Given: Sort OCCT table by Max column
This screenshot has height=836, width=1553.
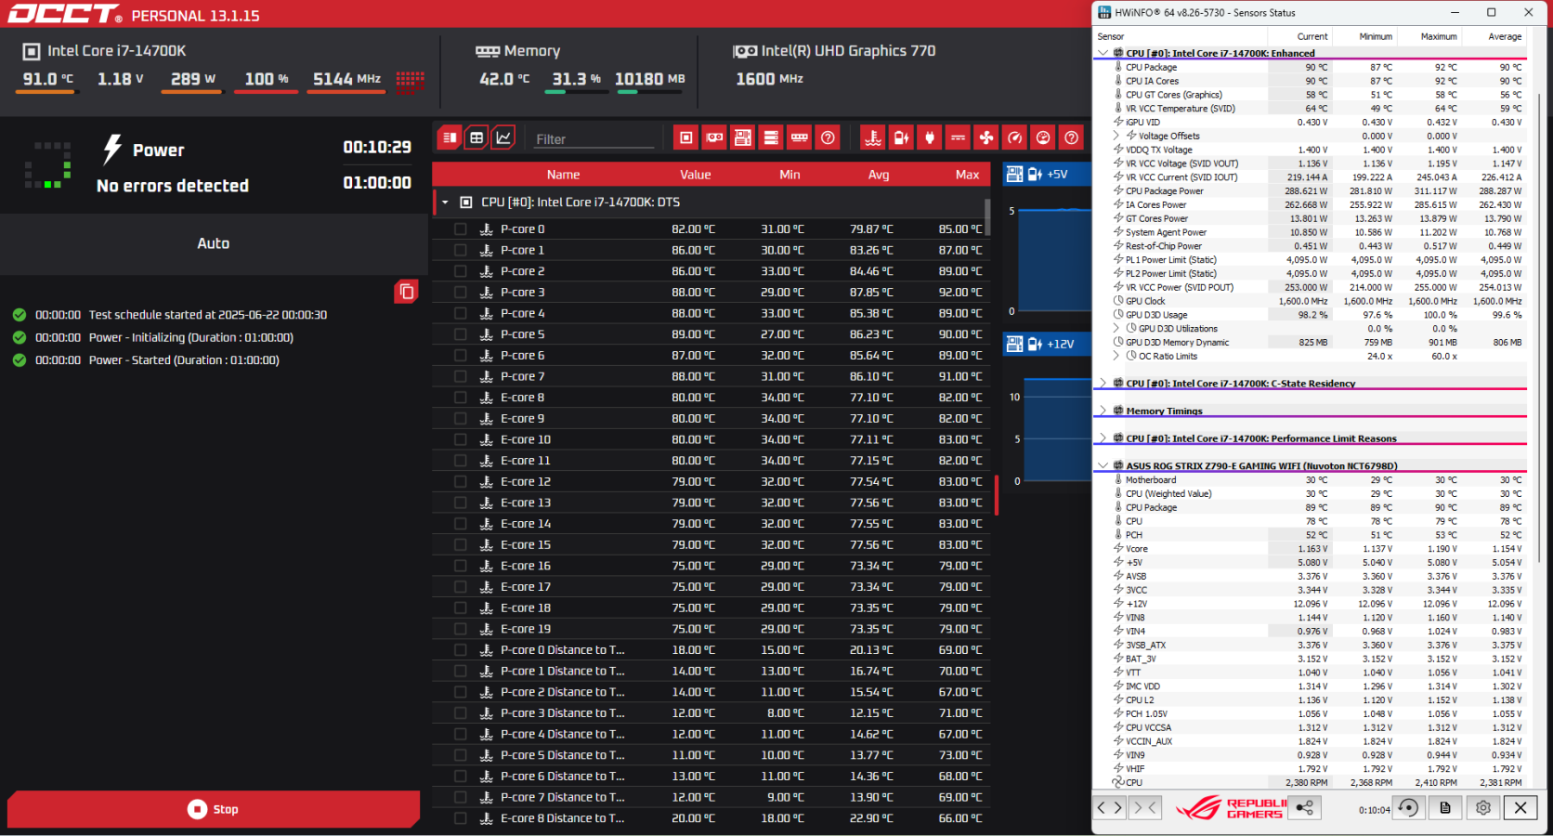Looking at the screenshot, I should (x=967, y=175).
